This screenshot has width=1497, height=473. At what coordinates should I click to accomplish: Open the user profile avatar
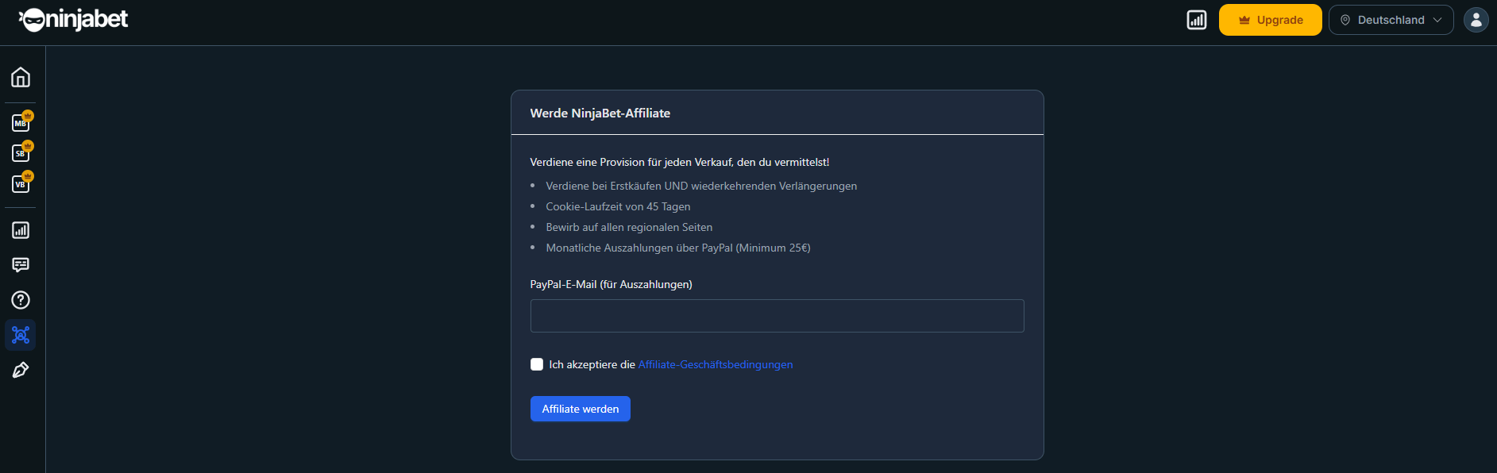[x=1476, y=20]
